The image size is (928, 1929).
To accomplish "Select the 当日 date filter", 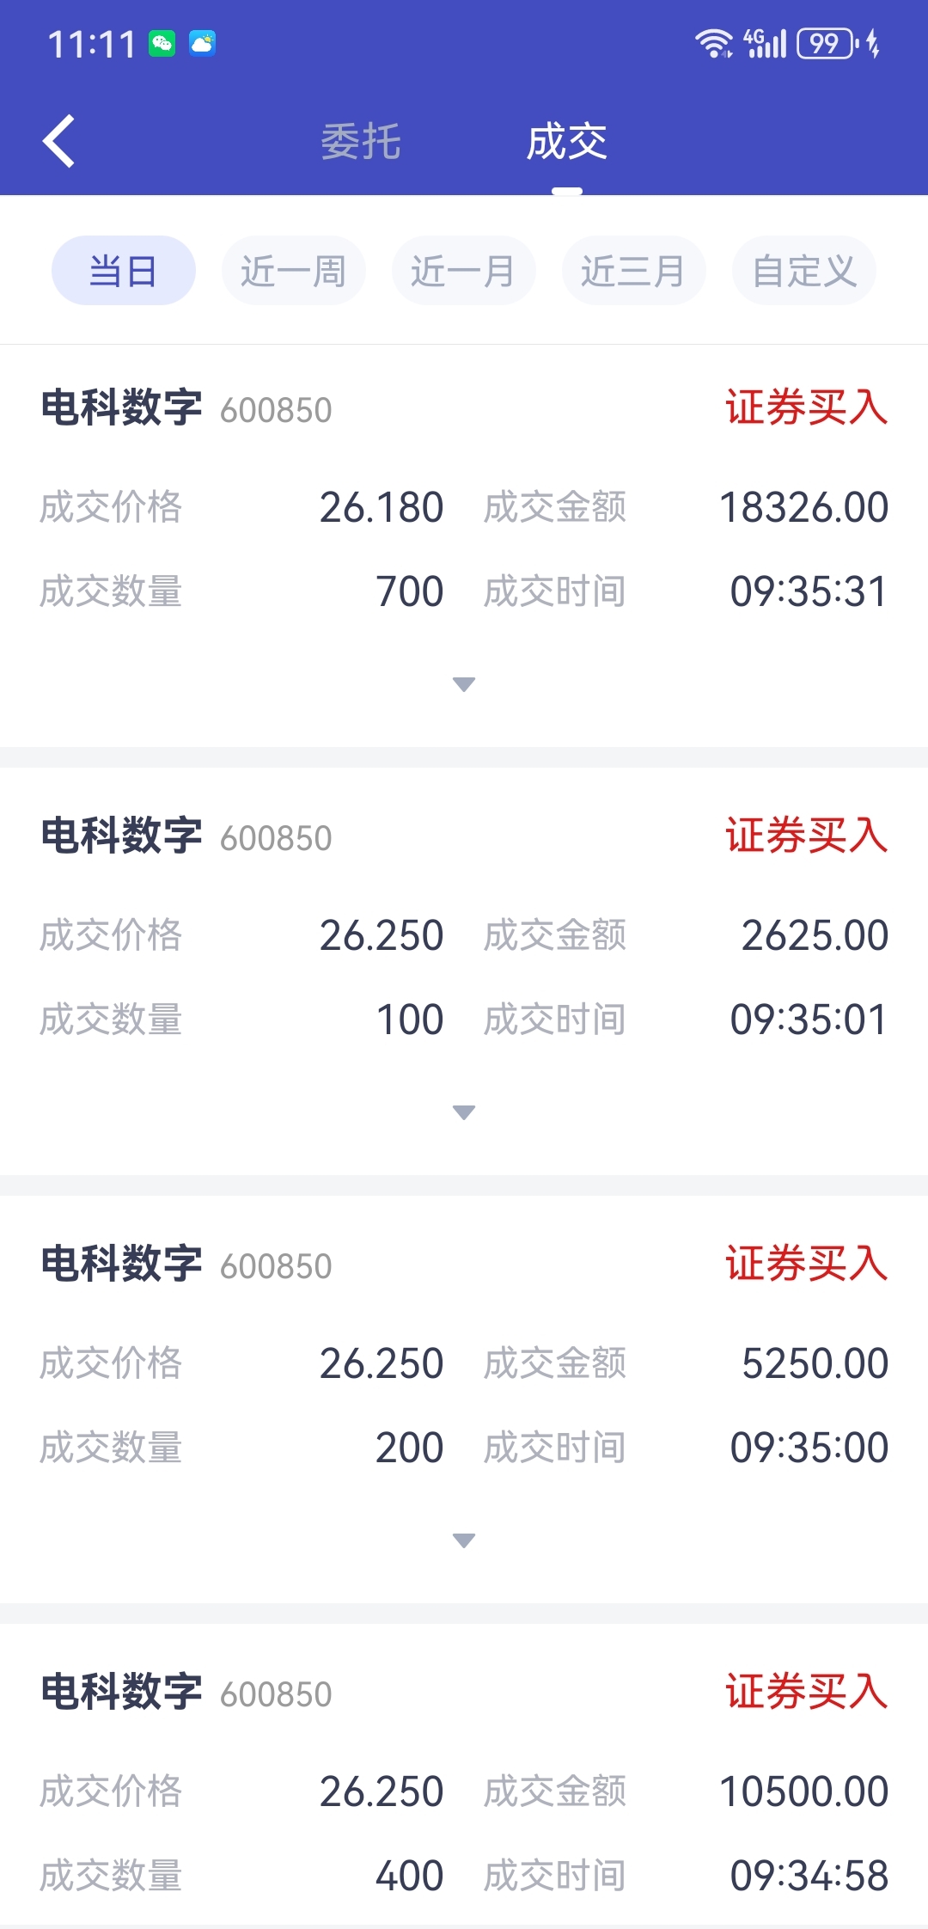I will coord(124,271).
